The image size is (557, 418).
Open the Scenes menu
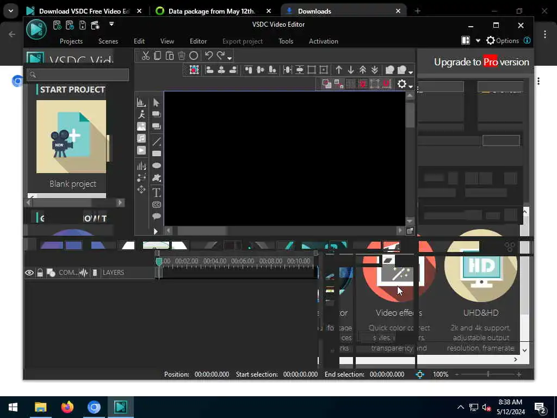click(108, 41)
